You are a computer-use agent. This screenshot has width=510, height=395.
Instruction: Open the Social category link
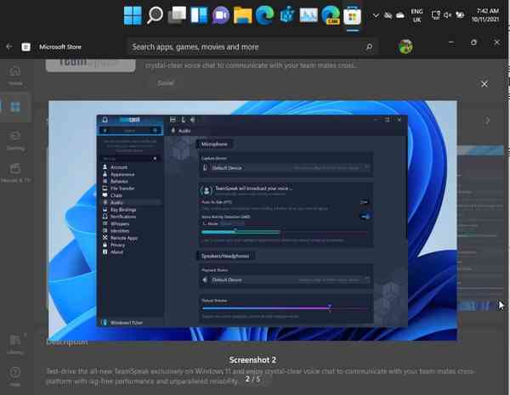click(166, 83)
